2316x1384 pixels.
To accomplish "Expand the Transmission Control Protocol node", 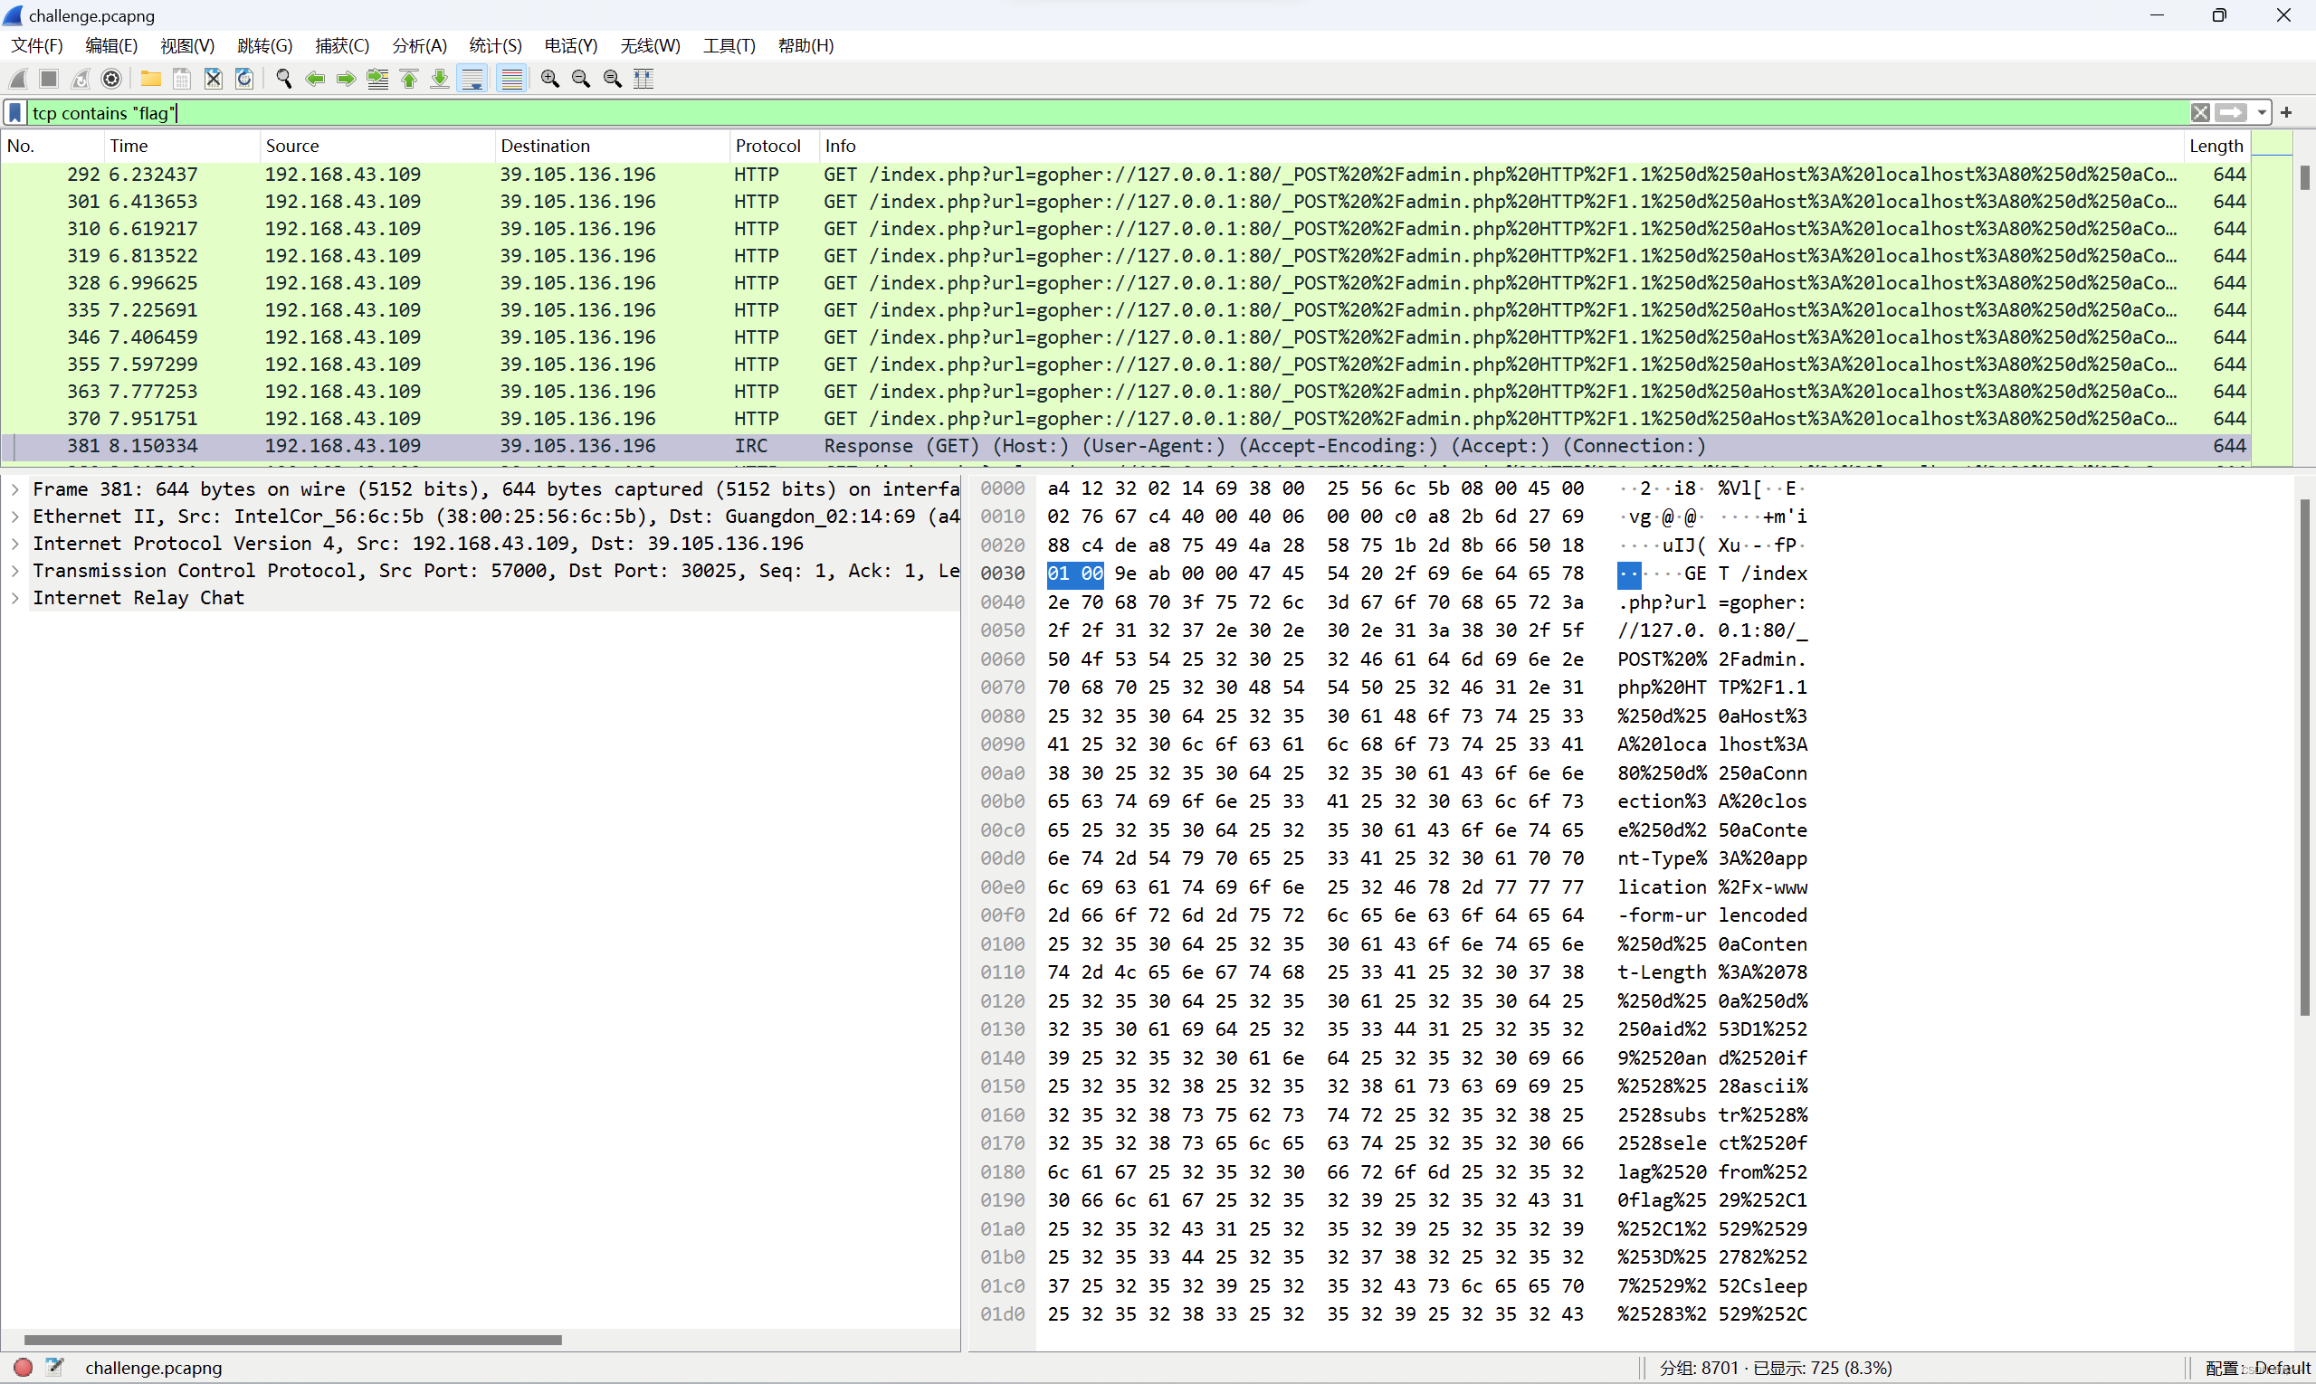I will coord(14,571).
